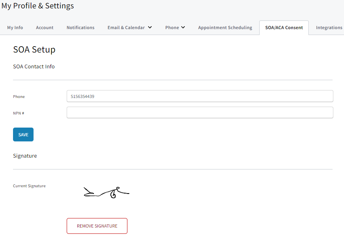Switch to the Integrations tab
Viewport: 344px width, 237px height.
329,27
